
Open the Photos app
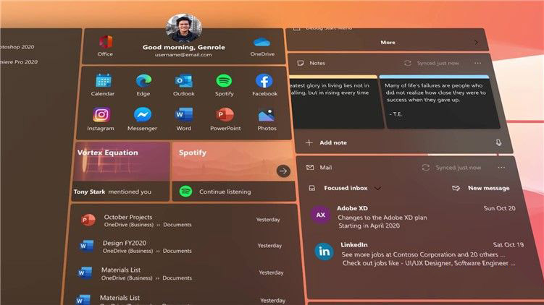[x=267, y=116]
